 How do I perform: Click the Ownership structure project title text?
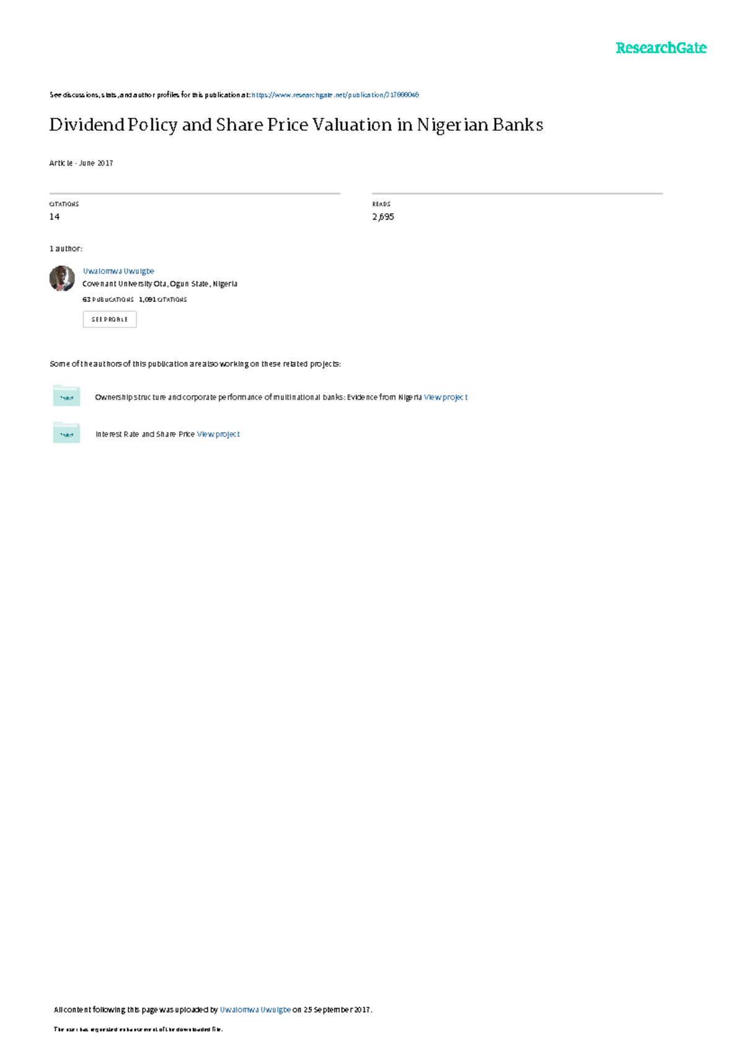pyautogui.click(x=259, y=397)
